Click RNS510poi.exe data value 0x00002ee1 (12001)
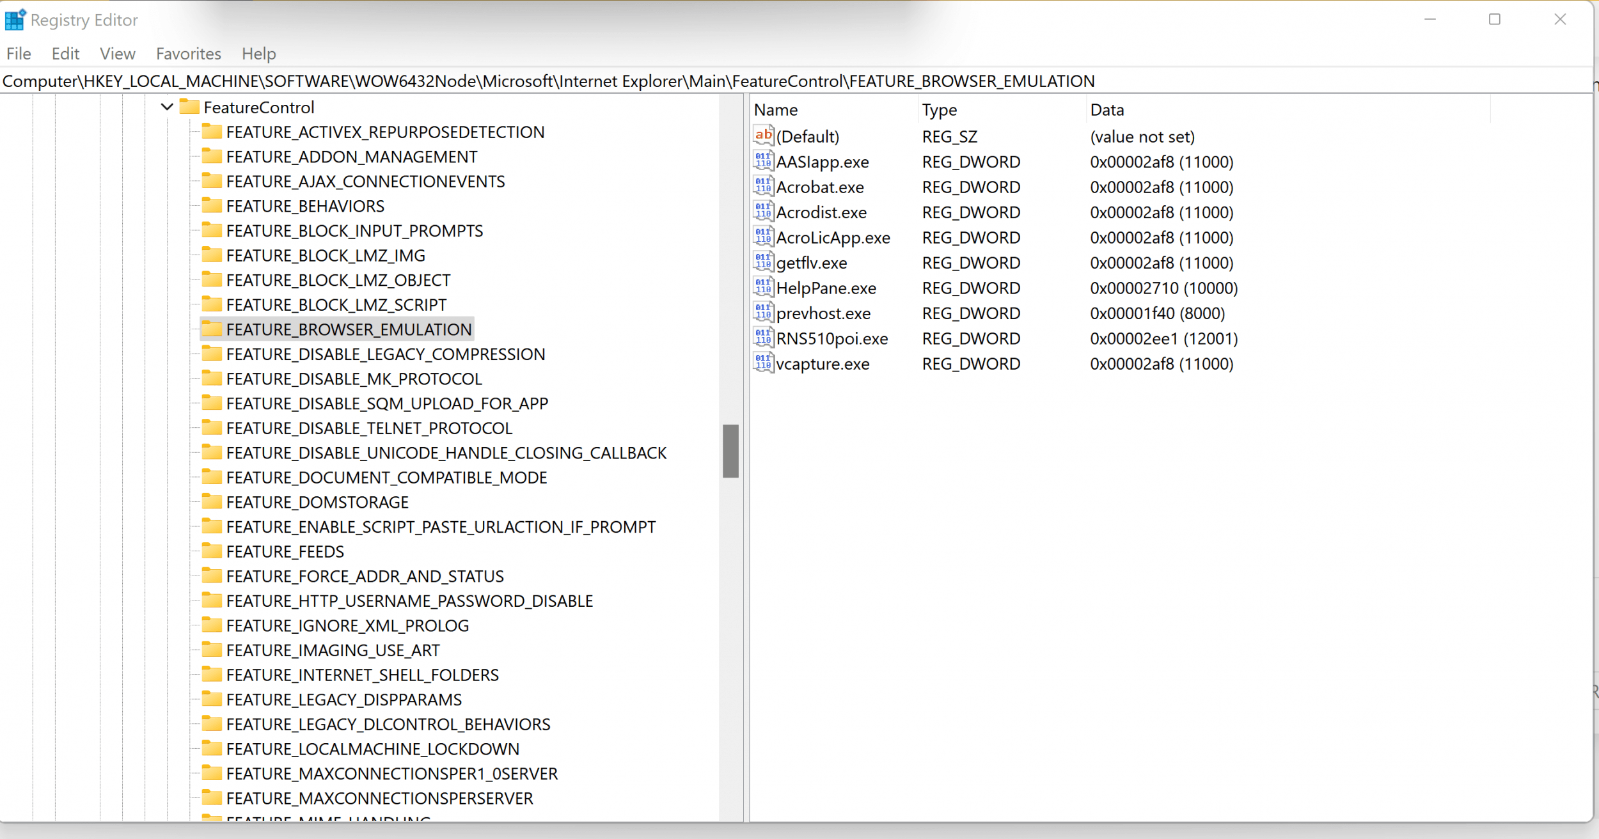Image resolution: width=1599 pixels, height=839 pixels. [1164, 339]
